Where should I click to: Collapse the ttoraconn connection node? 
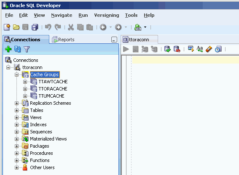(8, 67)
